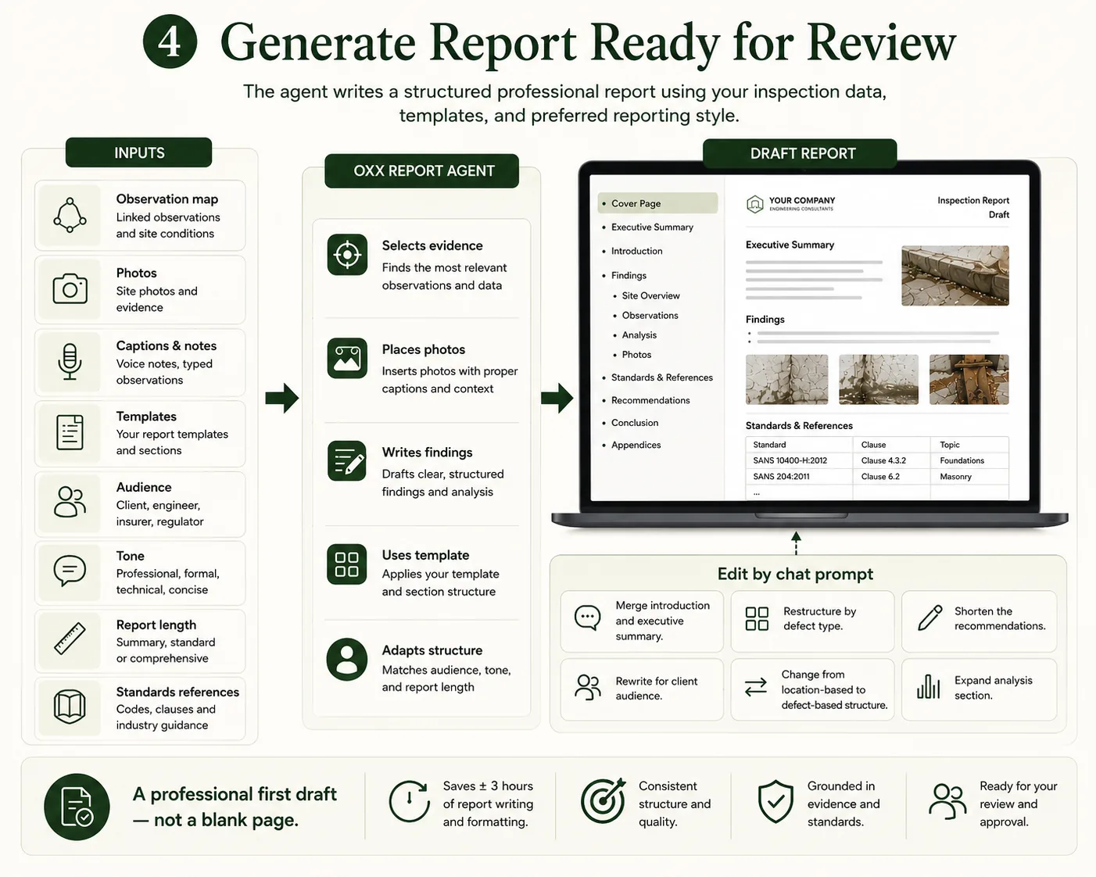Choose the Merge introduction and executive summary prompt
Image resolution: width=1096 pixels, height=877 pixels.
(642, 621)
